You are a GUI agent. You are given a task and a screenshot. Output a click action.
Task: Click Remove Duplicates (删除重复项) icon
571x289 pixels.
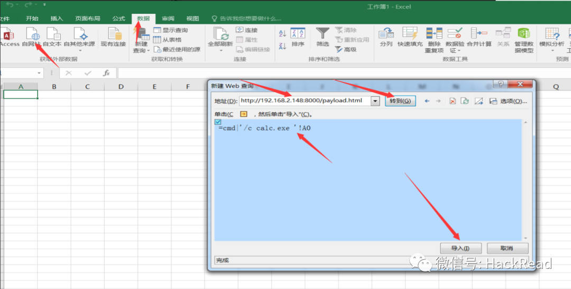[x=434, y=33]
